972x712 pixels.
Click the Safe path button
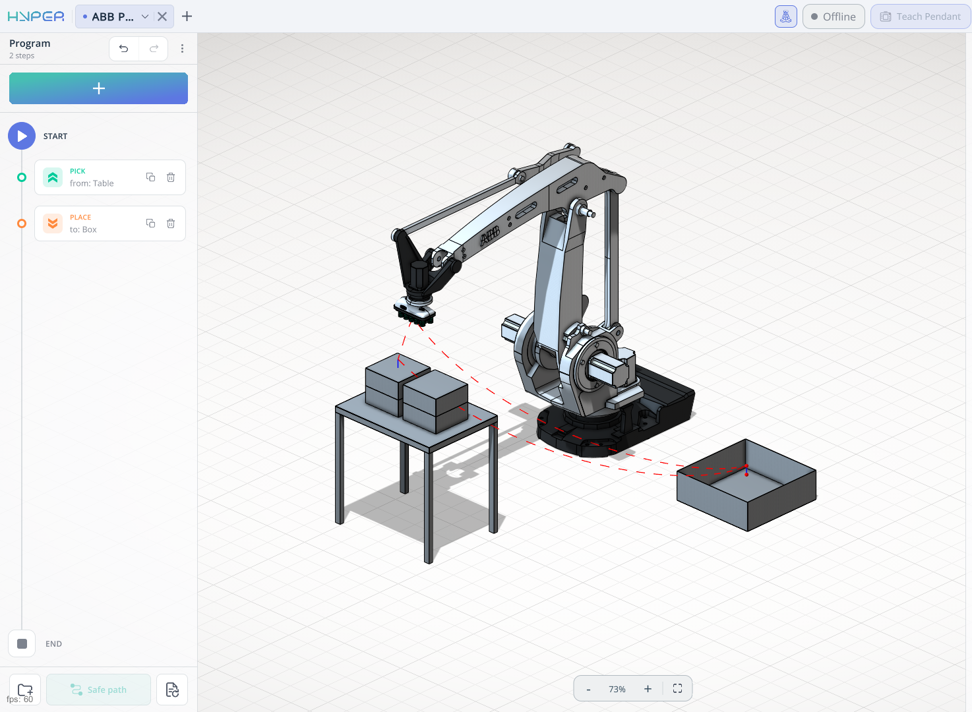[x=98, y=690]
